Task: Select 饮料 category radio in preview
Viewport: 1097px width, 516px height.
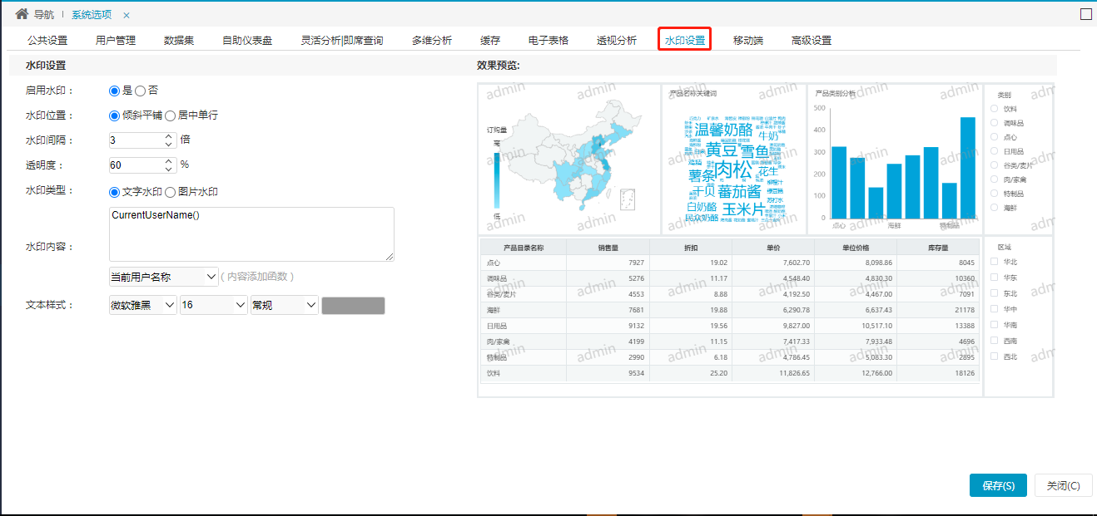Action: point(994,109)
